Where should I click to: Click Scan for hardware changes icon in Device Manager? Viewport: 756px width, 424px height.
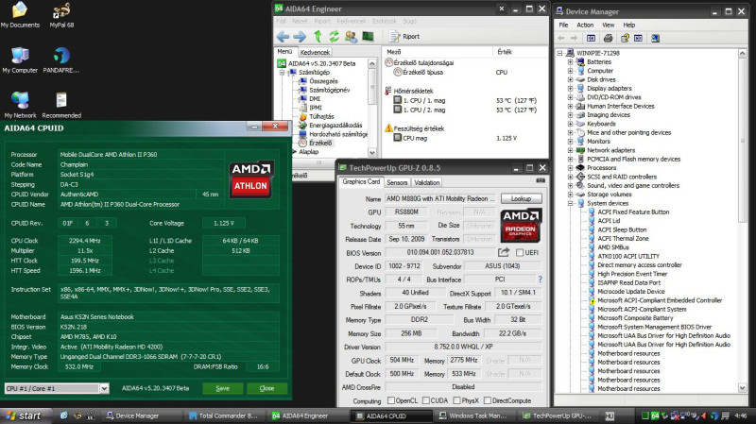[x=655, y=38]
